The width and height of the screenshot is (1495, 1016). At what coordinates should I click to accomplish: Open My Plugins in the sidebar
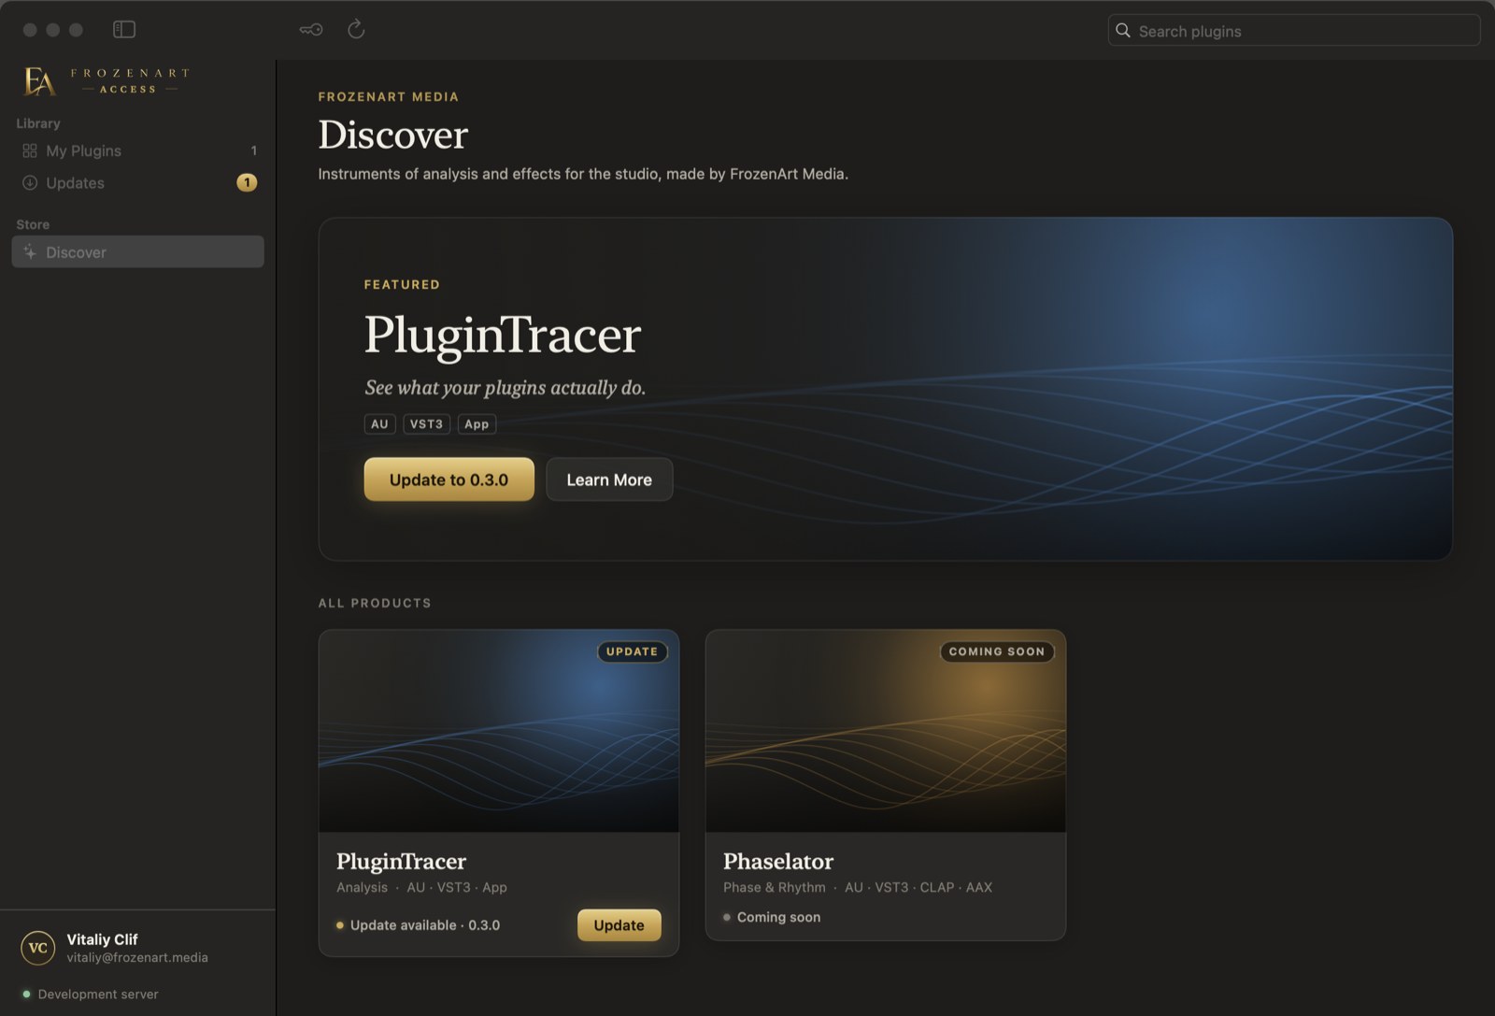(x=137, y=150)
